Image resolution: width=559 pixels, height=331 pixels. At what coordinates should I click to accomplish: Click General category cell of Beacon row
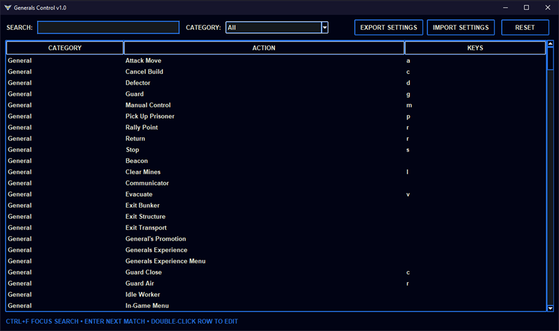pos(20,161)
